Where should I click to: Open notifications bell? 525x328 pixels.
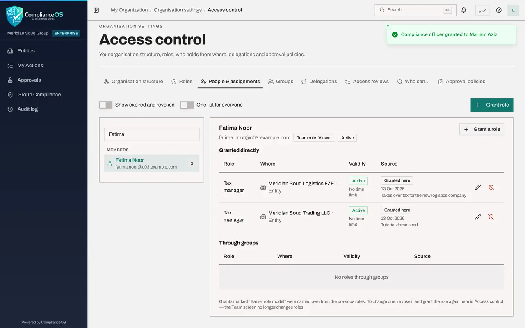pyautogui.click(x=464, y=10)
